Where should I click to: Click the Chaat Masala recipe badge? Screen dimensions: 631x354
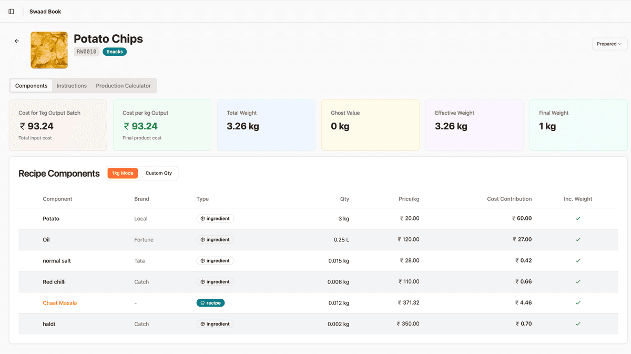[210, 303]
